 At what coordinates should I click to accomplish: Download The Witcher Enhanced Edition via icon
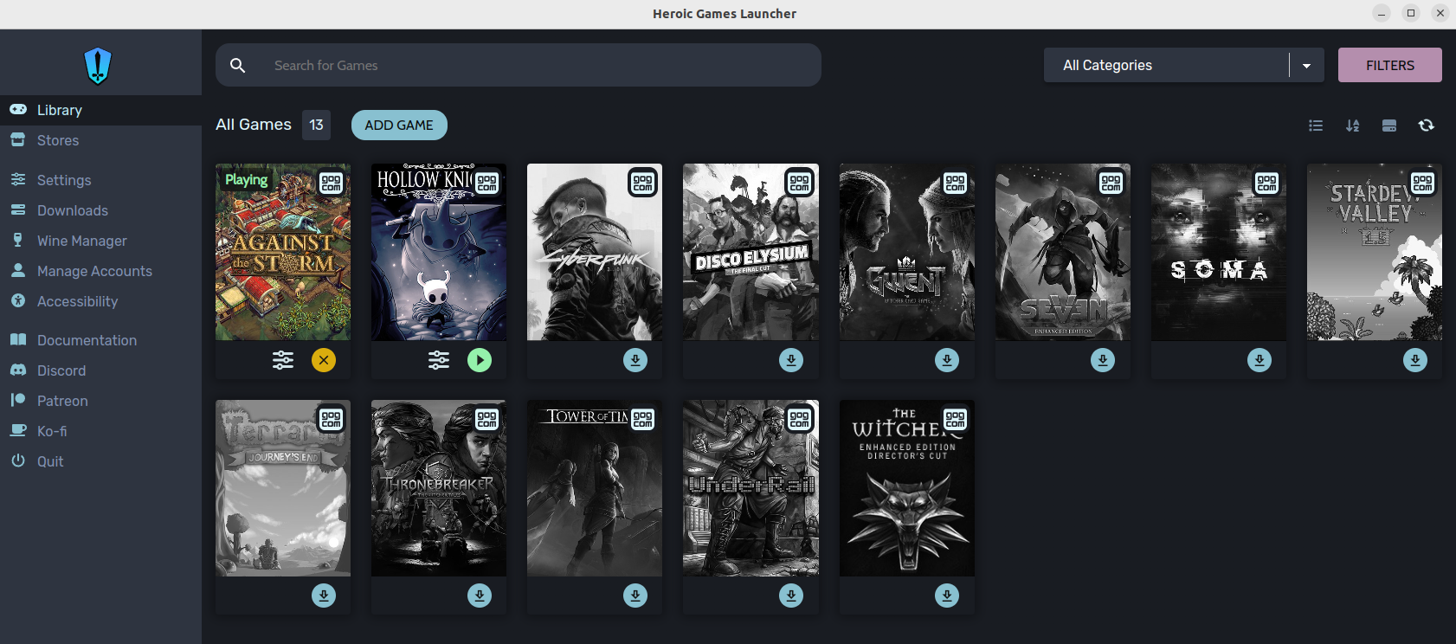tap(947, 596)
